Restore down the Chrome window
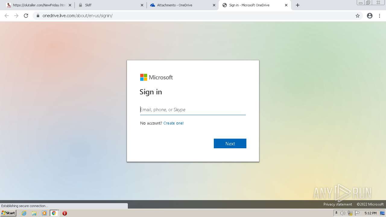 (x=368, y=2)
